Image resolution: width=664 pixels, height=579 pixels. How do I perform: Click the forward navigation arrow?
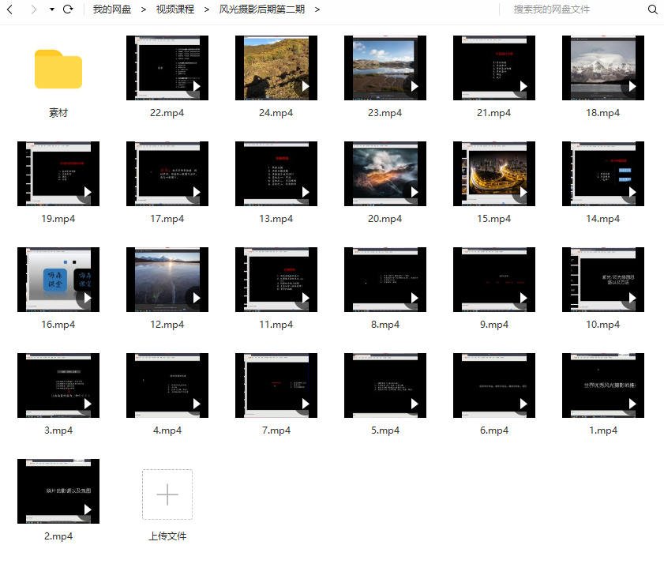(x=33, y=9)
